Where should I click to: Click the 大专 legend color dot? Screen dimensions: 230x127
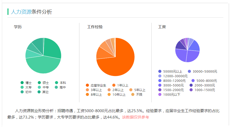(x=22, y=87)
